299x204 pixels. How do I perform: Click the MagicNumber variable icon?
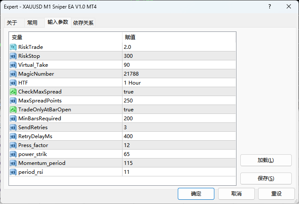point(13,74)
